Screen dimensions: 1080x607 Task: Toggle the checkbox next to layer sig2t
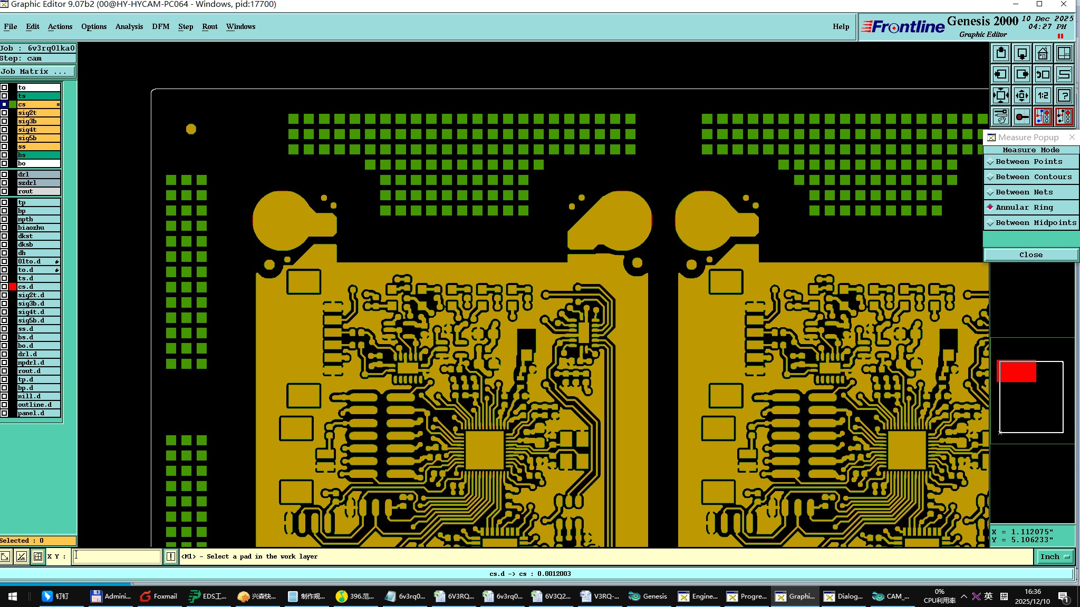4,113
